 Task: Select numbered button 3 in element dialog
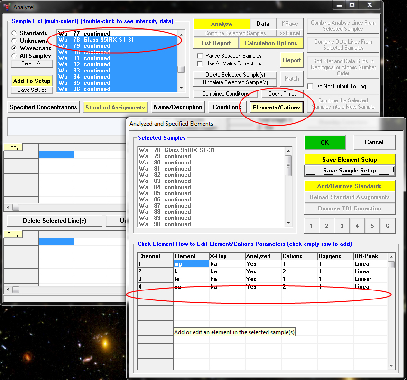point(342,226)
